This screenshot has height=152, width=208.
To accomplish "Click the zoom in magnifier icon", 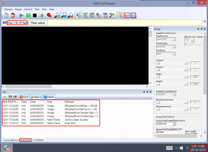I will [57, 15].
